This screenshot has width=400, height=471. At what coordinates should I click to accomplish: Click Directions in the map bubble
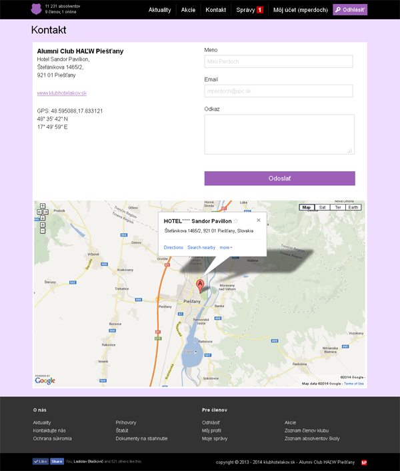pos(173,248)
